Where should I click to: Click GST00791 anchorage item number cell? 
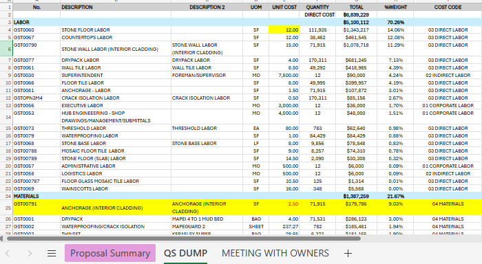(x=36, y=208)
